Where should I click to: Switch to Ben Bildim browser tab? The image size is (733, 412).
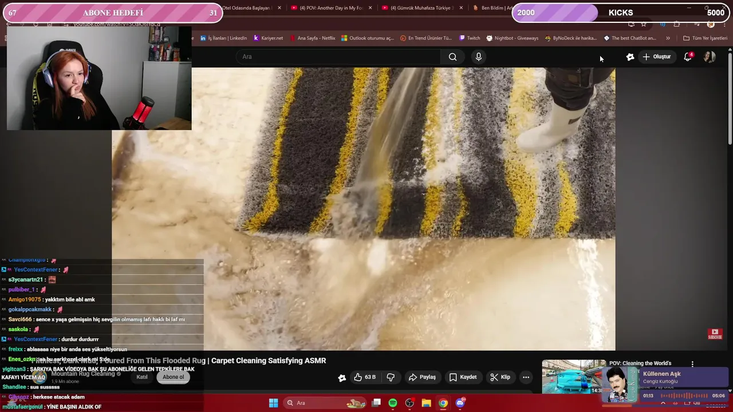tap(496, 8)
